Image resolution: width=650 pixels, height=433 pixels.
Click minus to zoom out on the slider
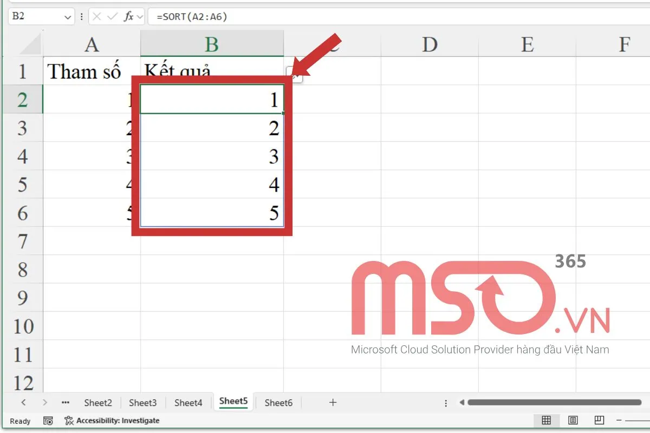[620, 421]
